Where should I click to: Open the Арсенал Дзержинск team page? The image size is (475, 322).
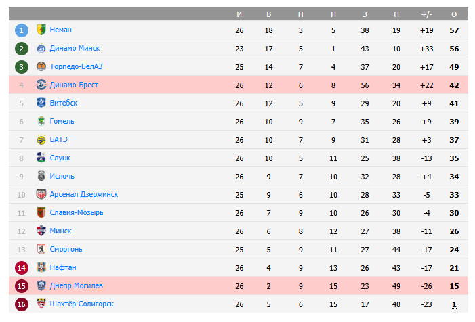pyautogui.click(x=84, y=194)
